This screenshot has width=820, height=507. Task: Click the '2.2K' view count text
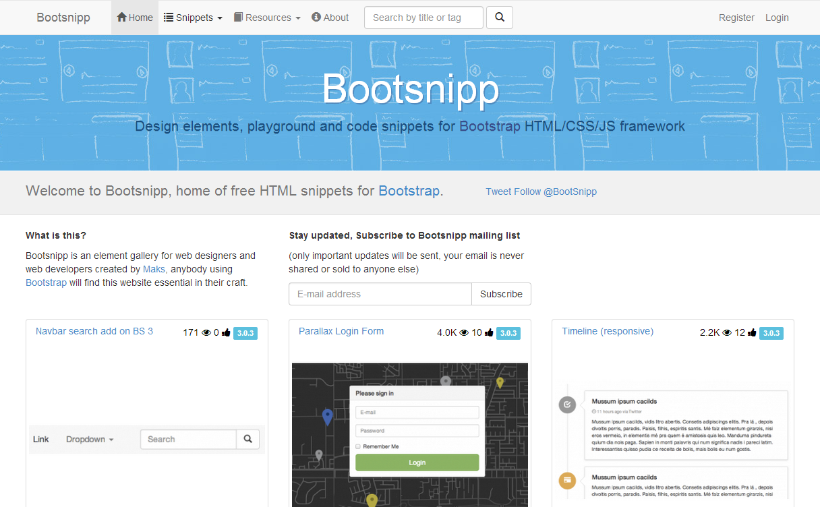coord(710,332)
